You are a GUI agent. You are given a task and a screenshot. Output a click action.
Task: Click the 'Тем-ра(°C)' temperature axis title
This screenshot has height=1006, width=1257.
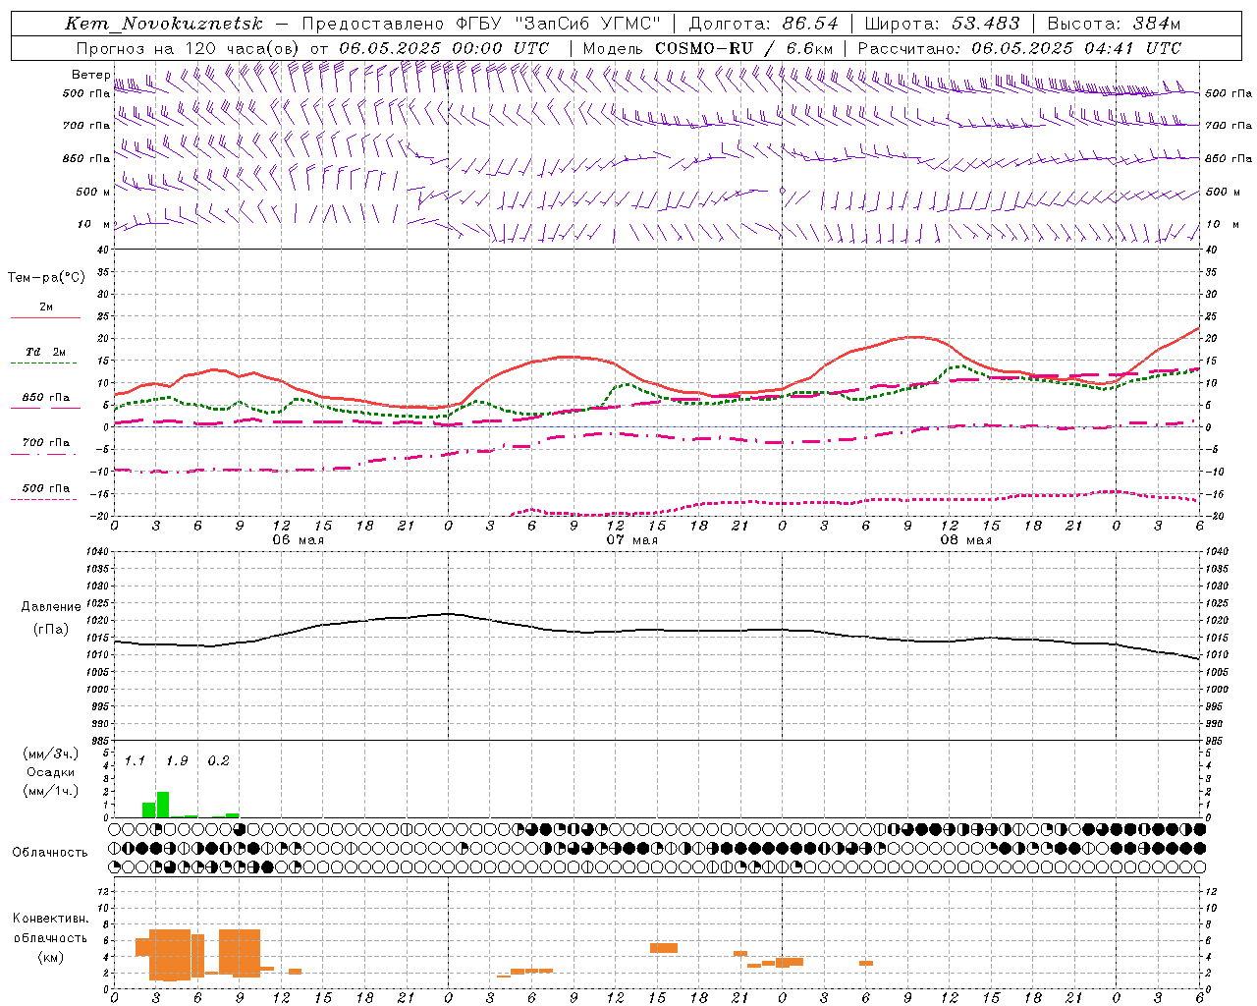tap(46, 278)
